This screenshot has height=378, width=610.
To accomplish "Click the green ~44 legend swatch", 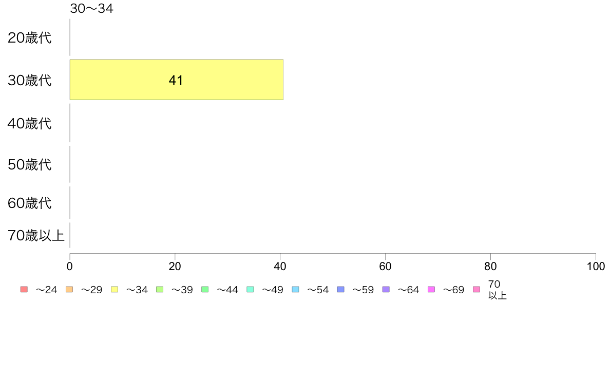I will (x=205, y=289).
